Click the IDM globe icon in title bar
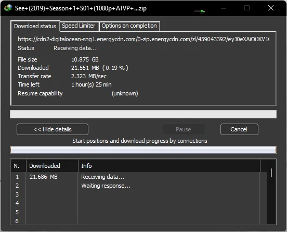The image size is (287, 232). (8, 8)
